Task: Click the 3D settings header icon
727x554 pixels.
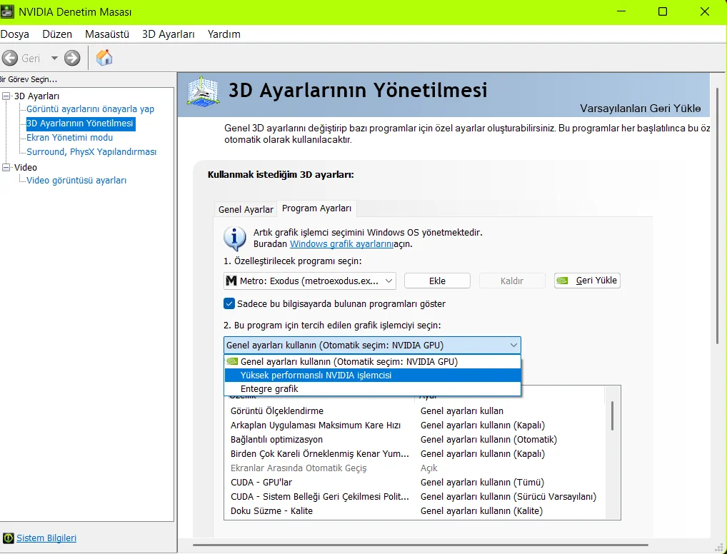Action: 203,91
